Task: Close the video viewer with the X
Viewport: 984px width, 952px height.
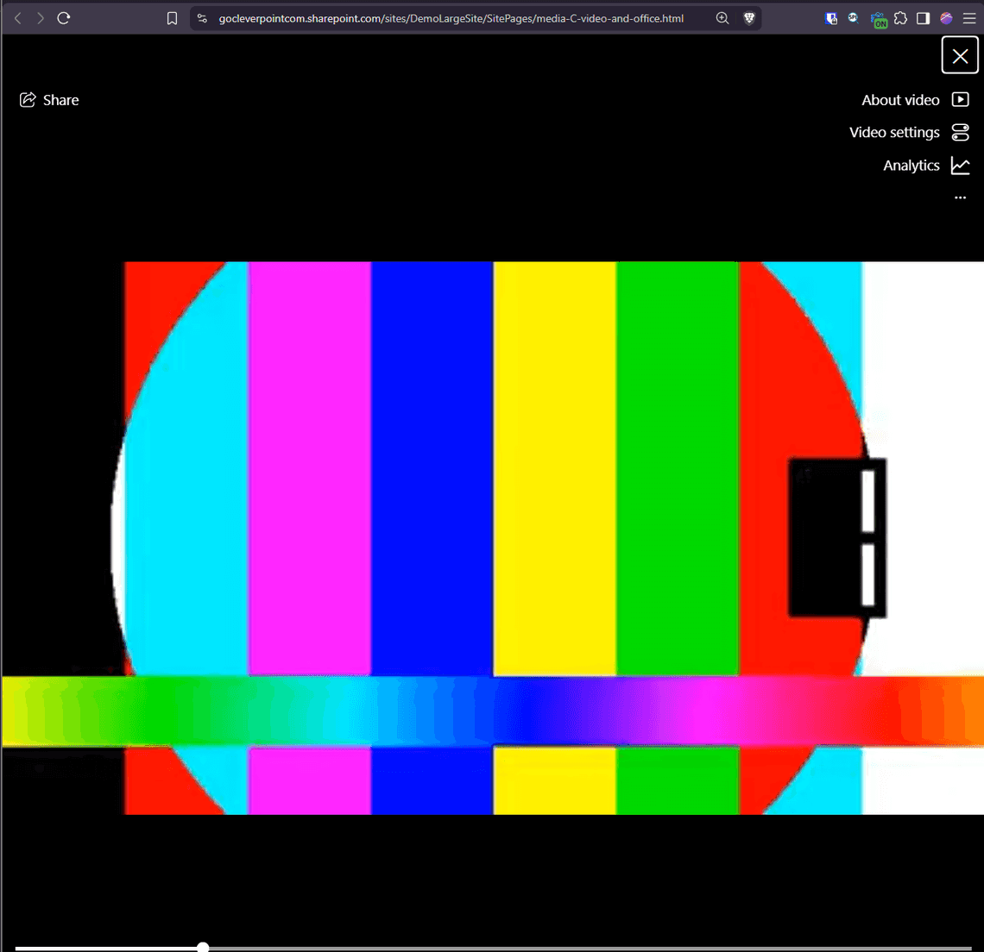Action: coord(960,56)
